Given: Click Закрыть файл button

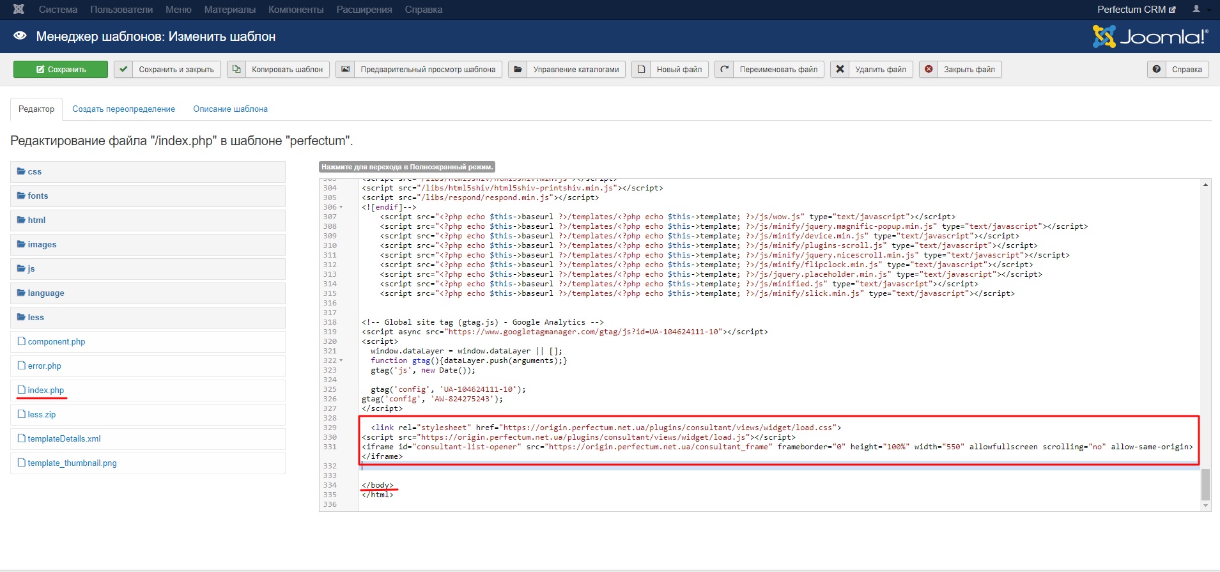Looking at the screenshot, I should pos(961,69).
